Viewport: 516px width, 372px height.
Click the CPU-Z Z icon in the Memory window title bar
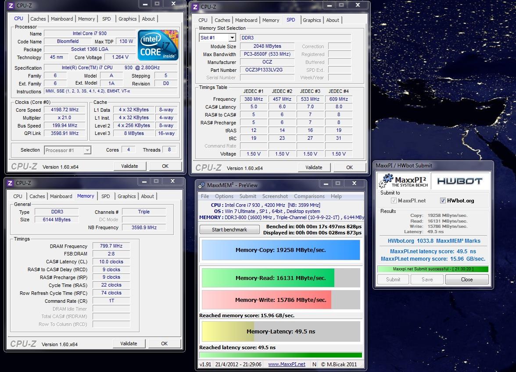point(10,183)
